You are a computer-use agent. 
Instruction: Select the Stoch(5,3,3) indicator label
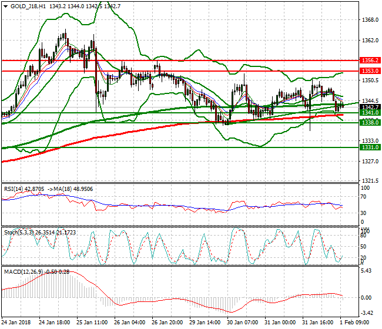(19, 232)
